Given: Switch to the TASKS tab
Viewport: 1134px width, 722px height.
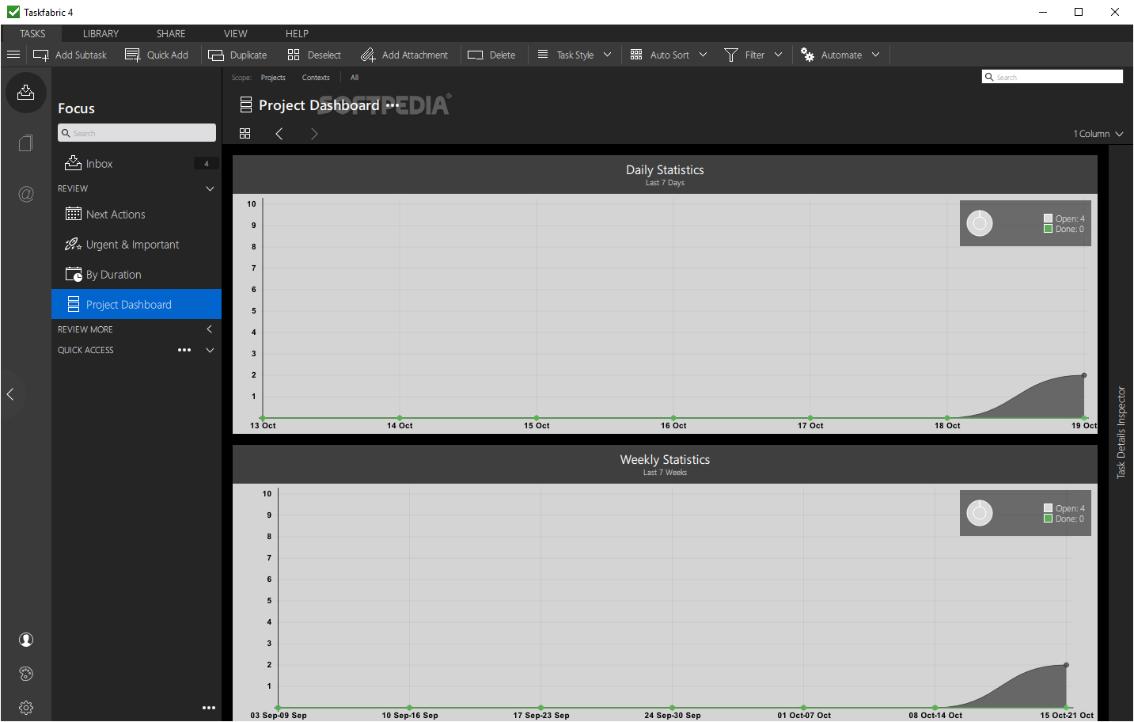Looking at the screenshot, I should [x=32, y=33].
